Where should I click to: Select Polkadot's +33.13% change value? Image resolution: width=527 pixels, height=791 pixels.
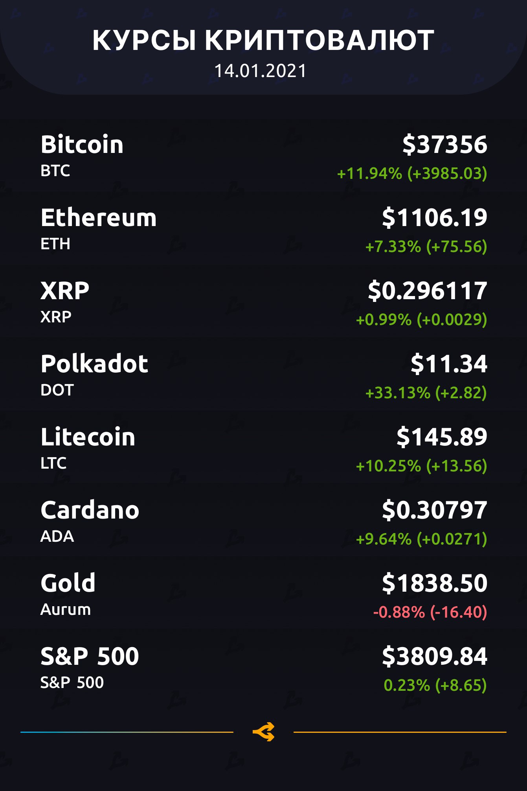coord(426,393)
